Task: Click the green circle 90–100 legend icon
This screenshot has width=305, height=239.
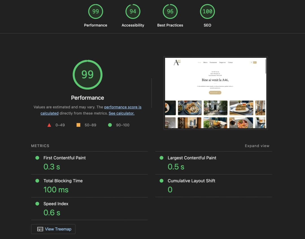Action: pos(110,125)
